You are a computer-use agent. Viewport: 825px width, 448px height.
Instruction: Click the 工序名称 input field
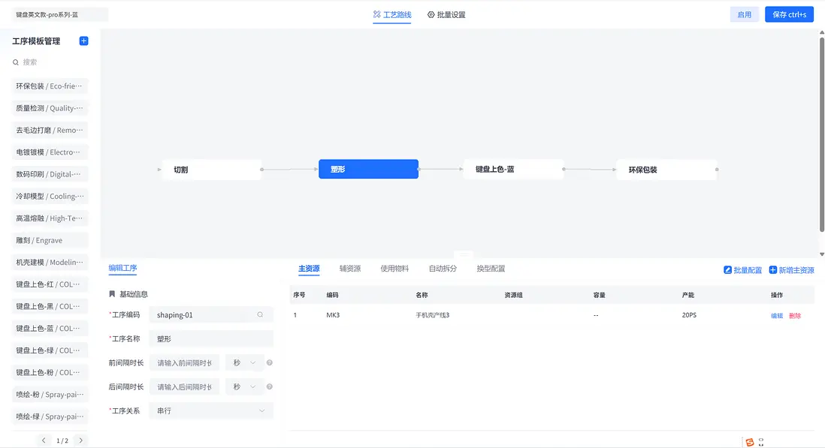pyautogui.click(x=211, y=338)
